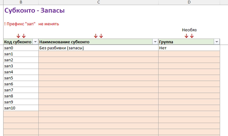
Task: Click the empty name cell beside зап1
Action: (x=98, y=54)
